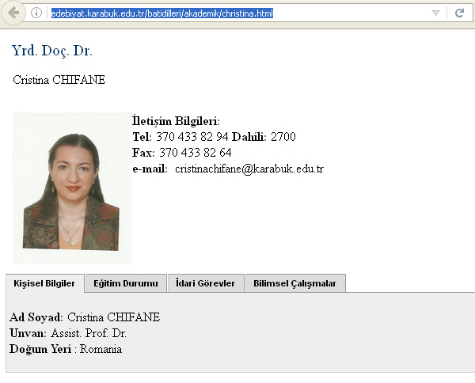Click the Doğum Yeri Romania text
475x383 pixels.
100,349
